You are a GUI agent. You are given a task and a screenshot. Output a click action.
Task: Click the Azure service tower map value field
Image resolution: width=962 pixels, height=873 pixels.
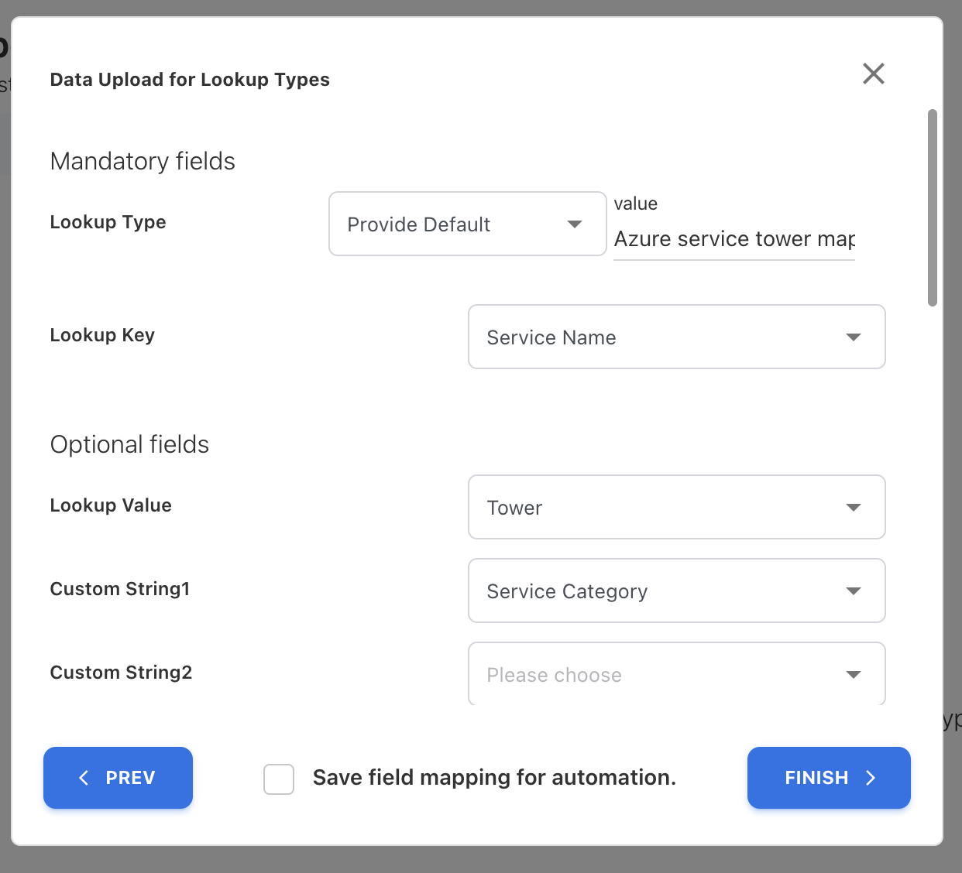click(734, 239)
